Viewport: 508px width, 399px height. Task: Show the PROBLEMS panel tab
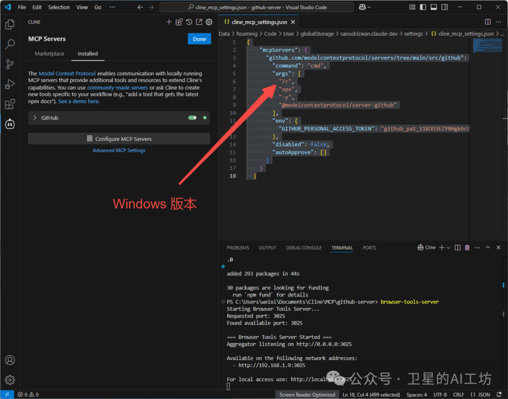point(238,248)
